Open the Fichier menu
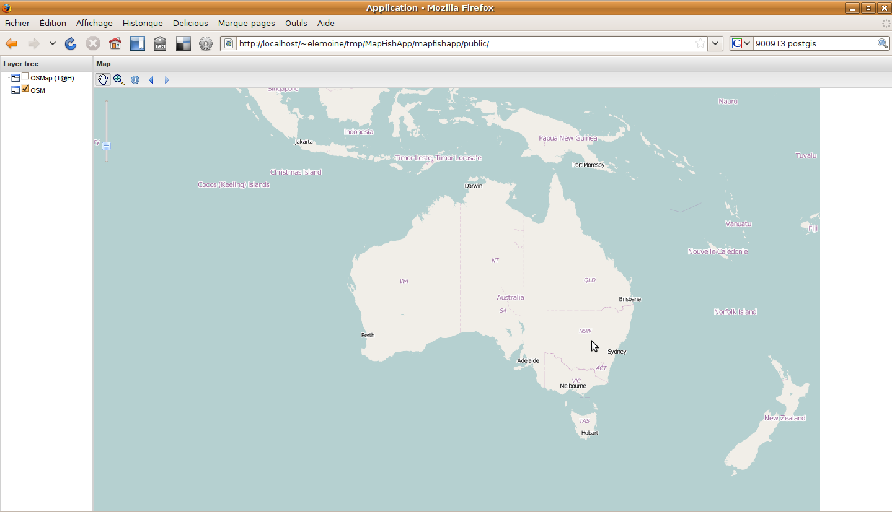This screenshot has height=512, width=892. (17, 24)
